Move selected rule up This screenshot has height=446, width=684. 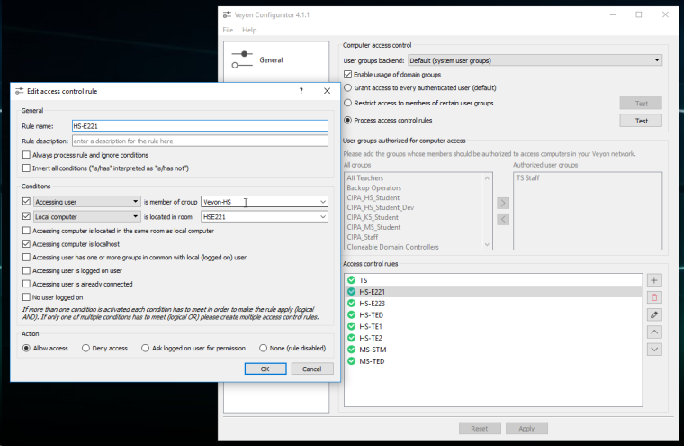coord(654,332)
